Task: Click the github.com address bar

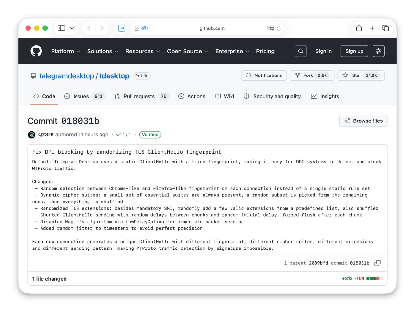Action: click(x=212, y=28)
